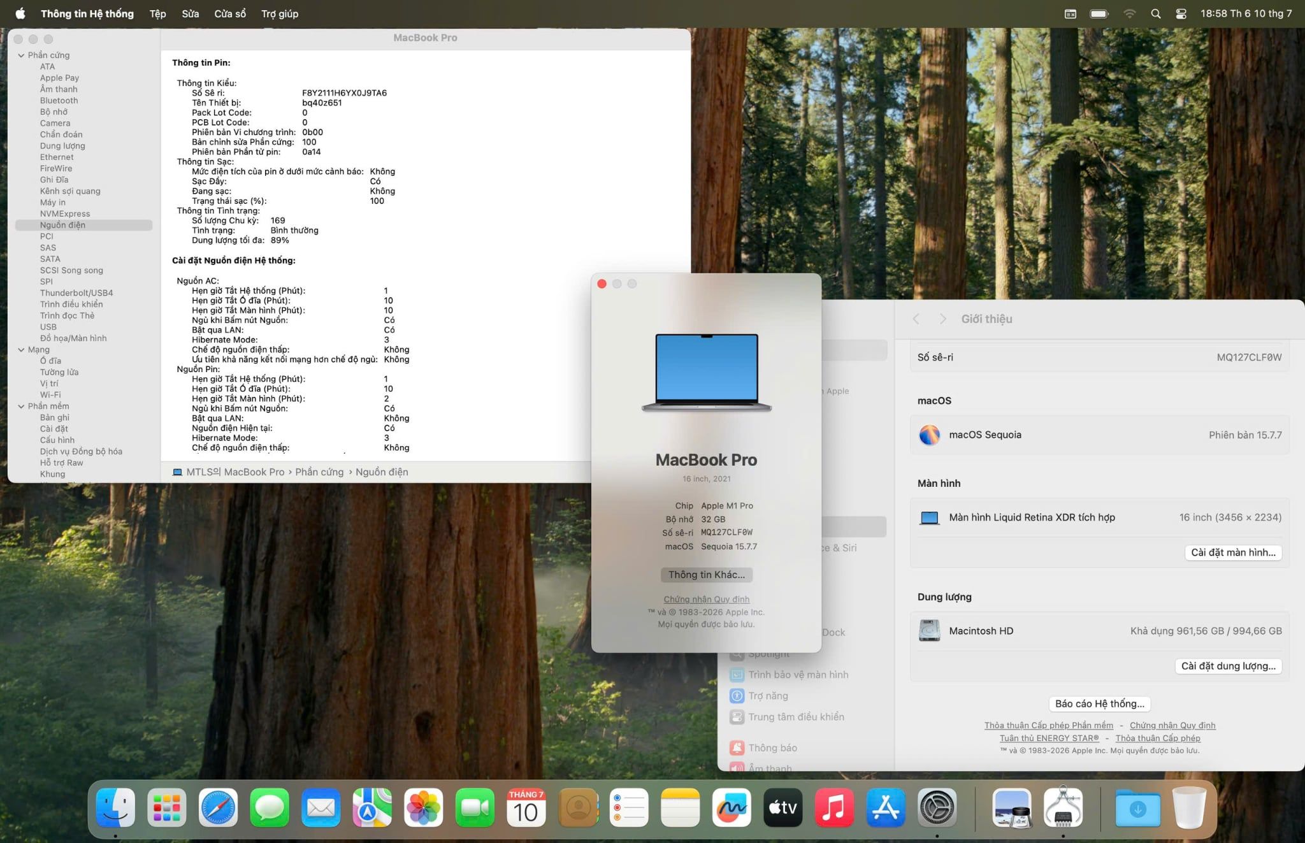Open the Reminders app in the Dock

pyautogui.click(x=629, y=807)
